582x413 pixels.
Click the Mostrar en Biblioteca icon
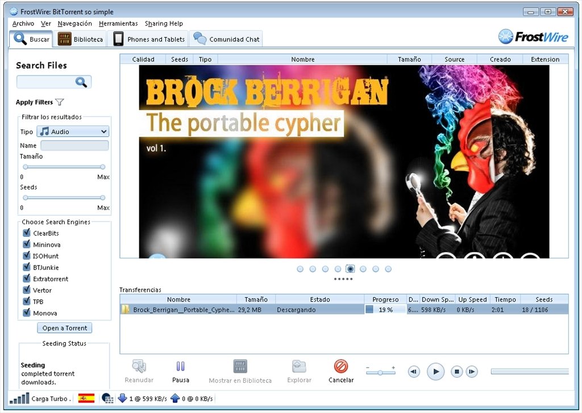(x=240, y=366)
